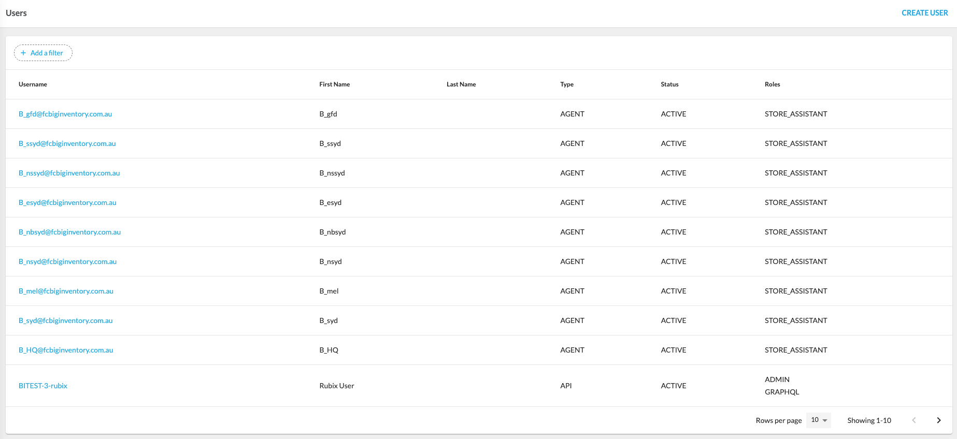Click the B_nbsyd@fcbiginventory.com.au username

click(70, 232)
